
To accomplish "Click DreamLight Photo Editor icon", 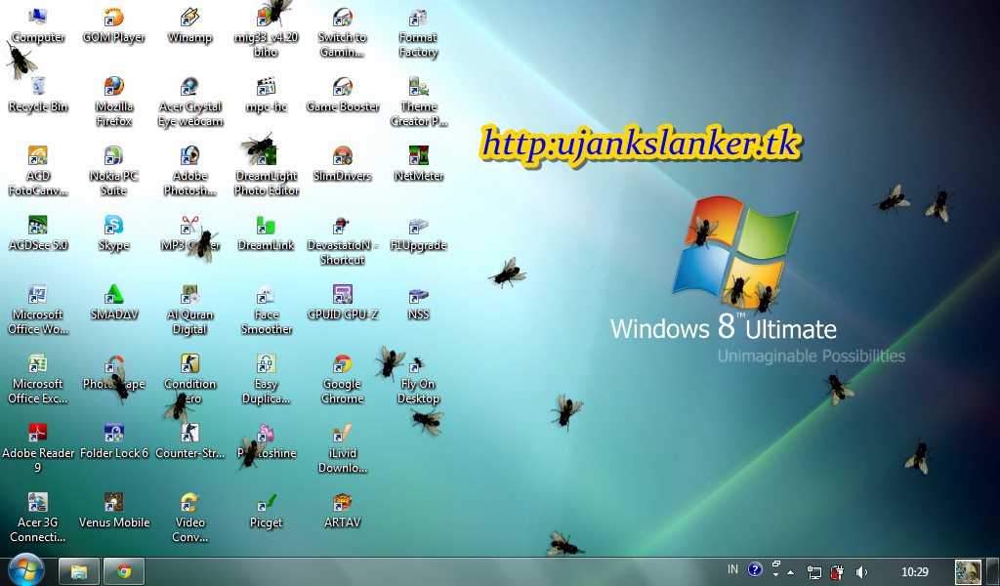I will coord(266,171).
